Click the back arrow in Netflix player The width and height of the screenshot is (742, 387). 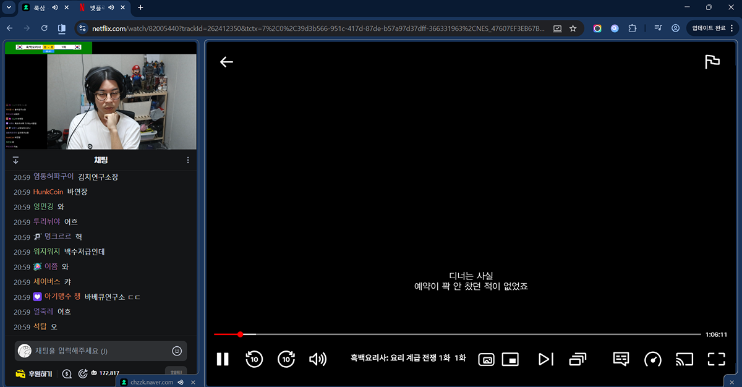pos(226,62)
